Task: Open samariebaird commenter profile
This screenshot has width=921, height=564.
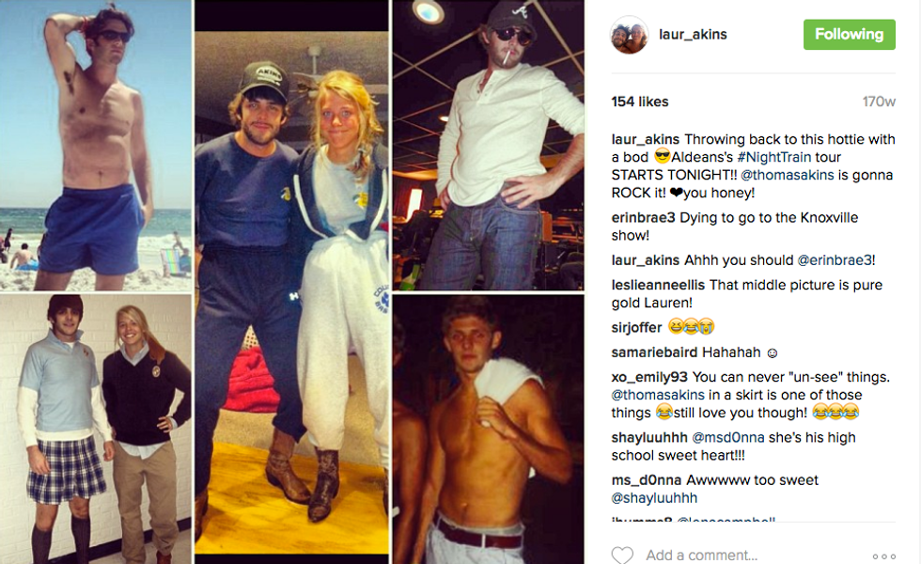Action: point(654,352)
